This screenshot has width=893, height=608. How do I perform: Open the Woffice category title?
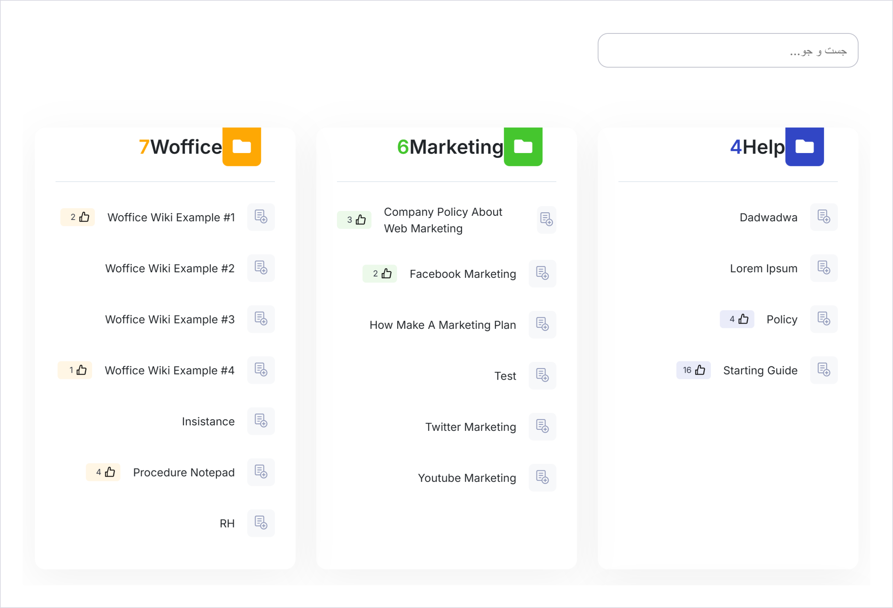(x=186, y=147)
